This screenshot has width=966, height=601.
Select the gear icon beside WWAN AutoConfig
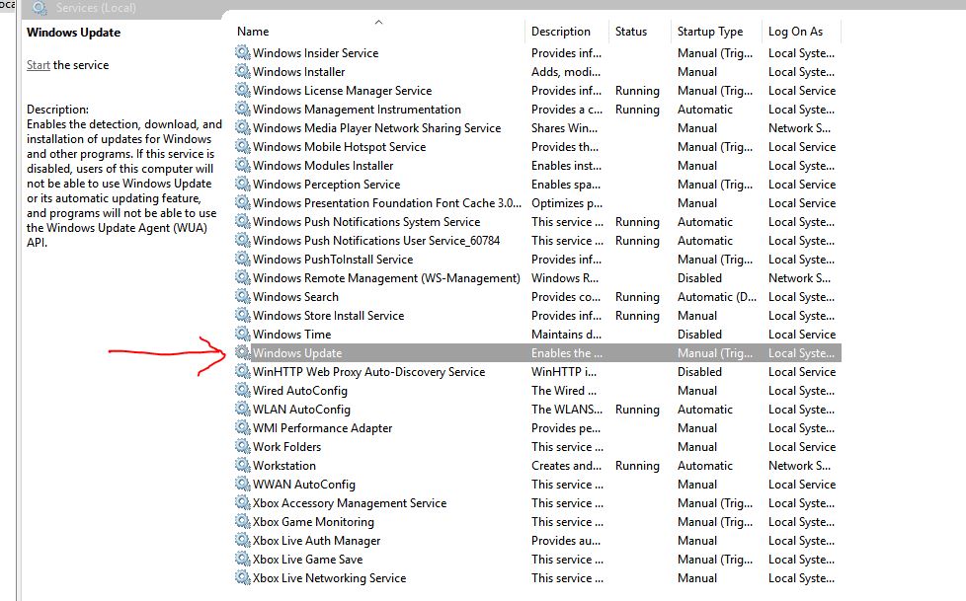(243, 484)
